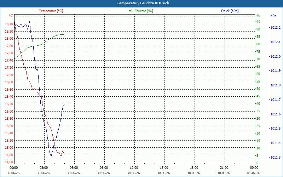Click the 25 humidity axis value
The image size is (283, 177).
coord(258,126)
